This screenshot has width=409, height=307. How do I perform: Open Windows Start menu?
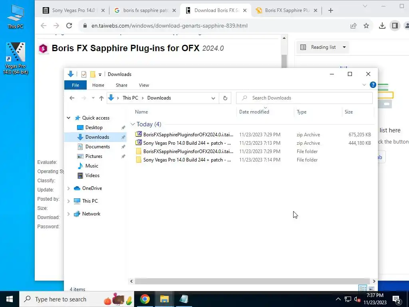coord(10,299)
